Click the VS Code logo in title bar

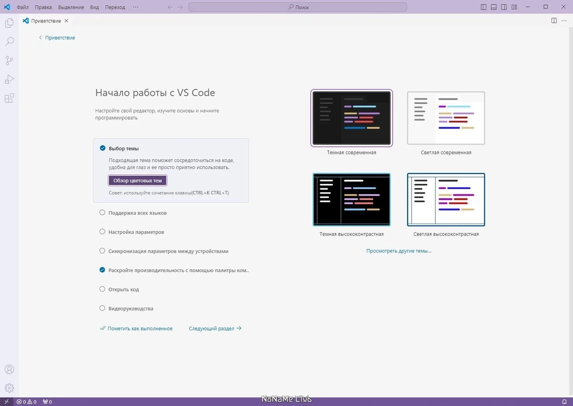click(7, 7)
